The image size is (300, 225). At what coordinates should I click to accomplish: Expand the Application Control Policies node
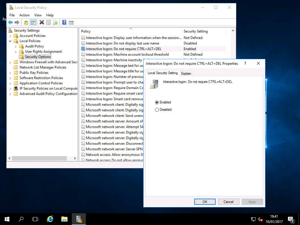tap(10, 83)
